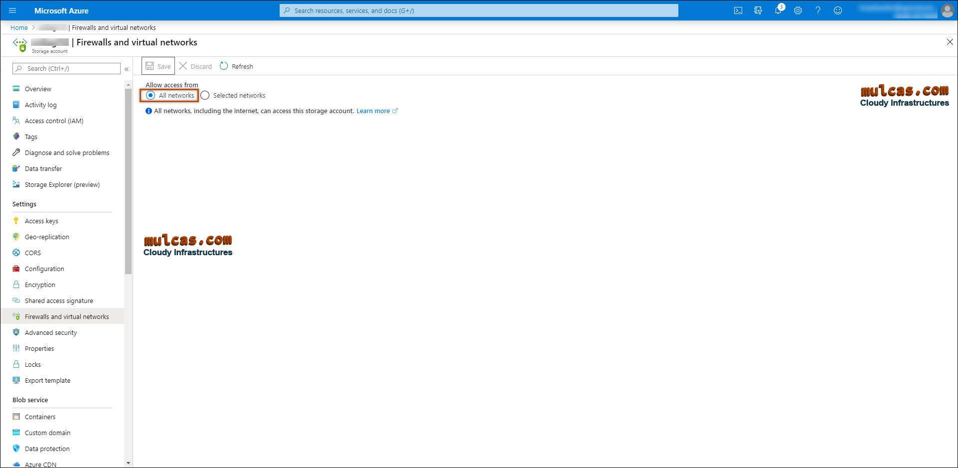958x468 pixels.
Task: Go to Containers under Blob service
Action: click(x=40, y=417)
